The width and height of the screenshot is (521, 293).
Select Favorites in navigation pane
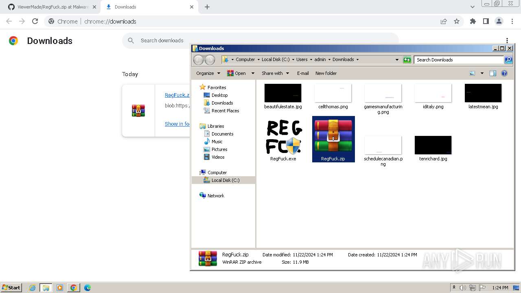coord(217,87)
